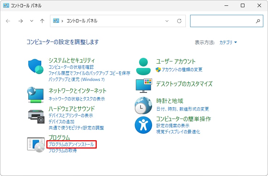Click the UAC shield beside アカウントの種類の変更
Screen dimensions: 268x176
(158, 70)
